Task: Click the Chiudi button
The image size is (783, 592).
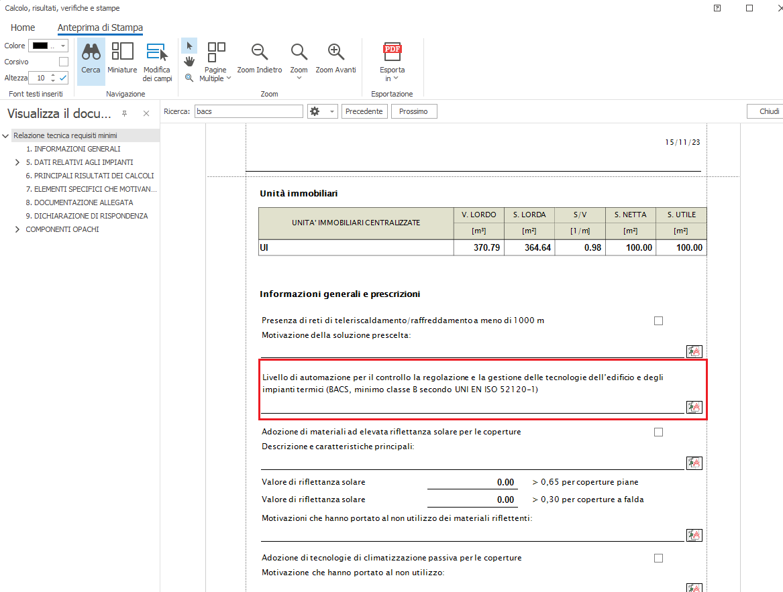Action: tap(768, 111)
